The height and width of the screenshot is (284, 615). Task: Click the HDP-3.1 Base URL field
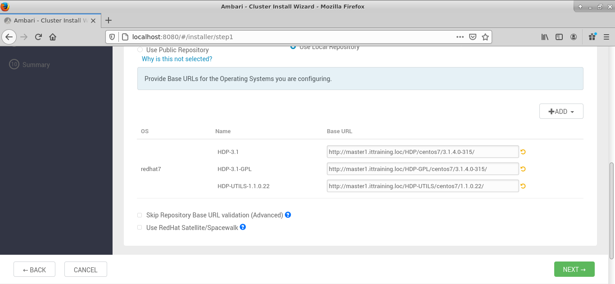[x=423, y=152]
